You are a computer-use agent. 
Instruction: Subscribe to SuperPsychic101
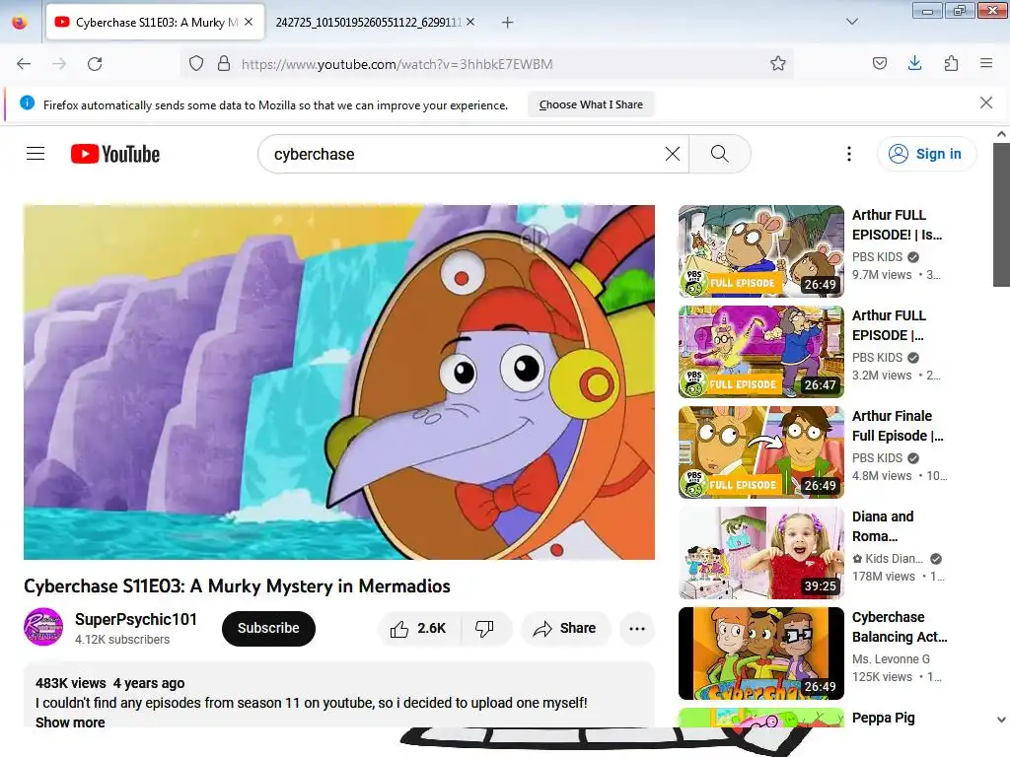268,628
